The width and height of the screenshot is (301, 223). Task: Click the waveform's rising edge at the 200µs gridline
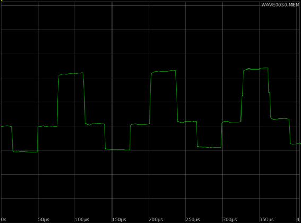click(x=150, y=98)
